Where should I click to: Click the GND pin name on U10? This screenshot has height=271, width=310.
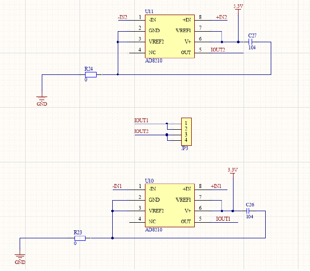[x=154, y=200]
